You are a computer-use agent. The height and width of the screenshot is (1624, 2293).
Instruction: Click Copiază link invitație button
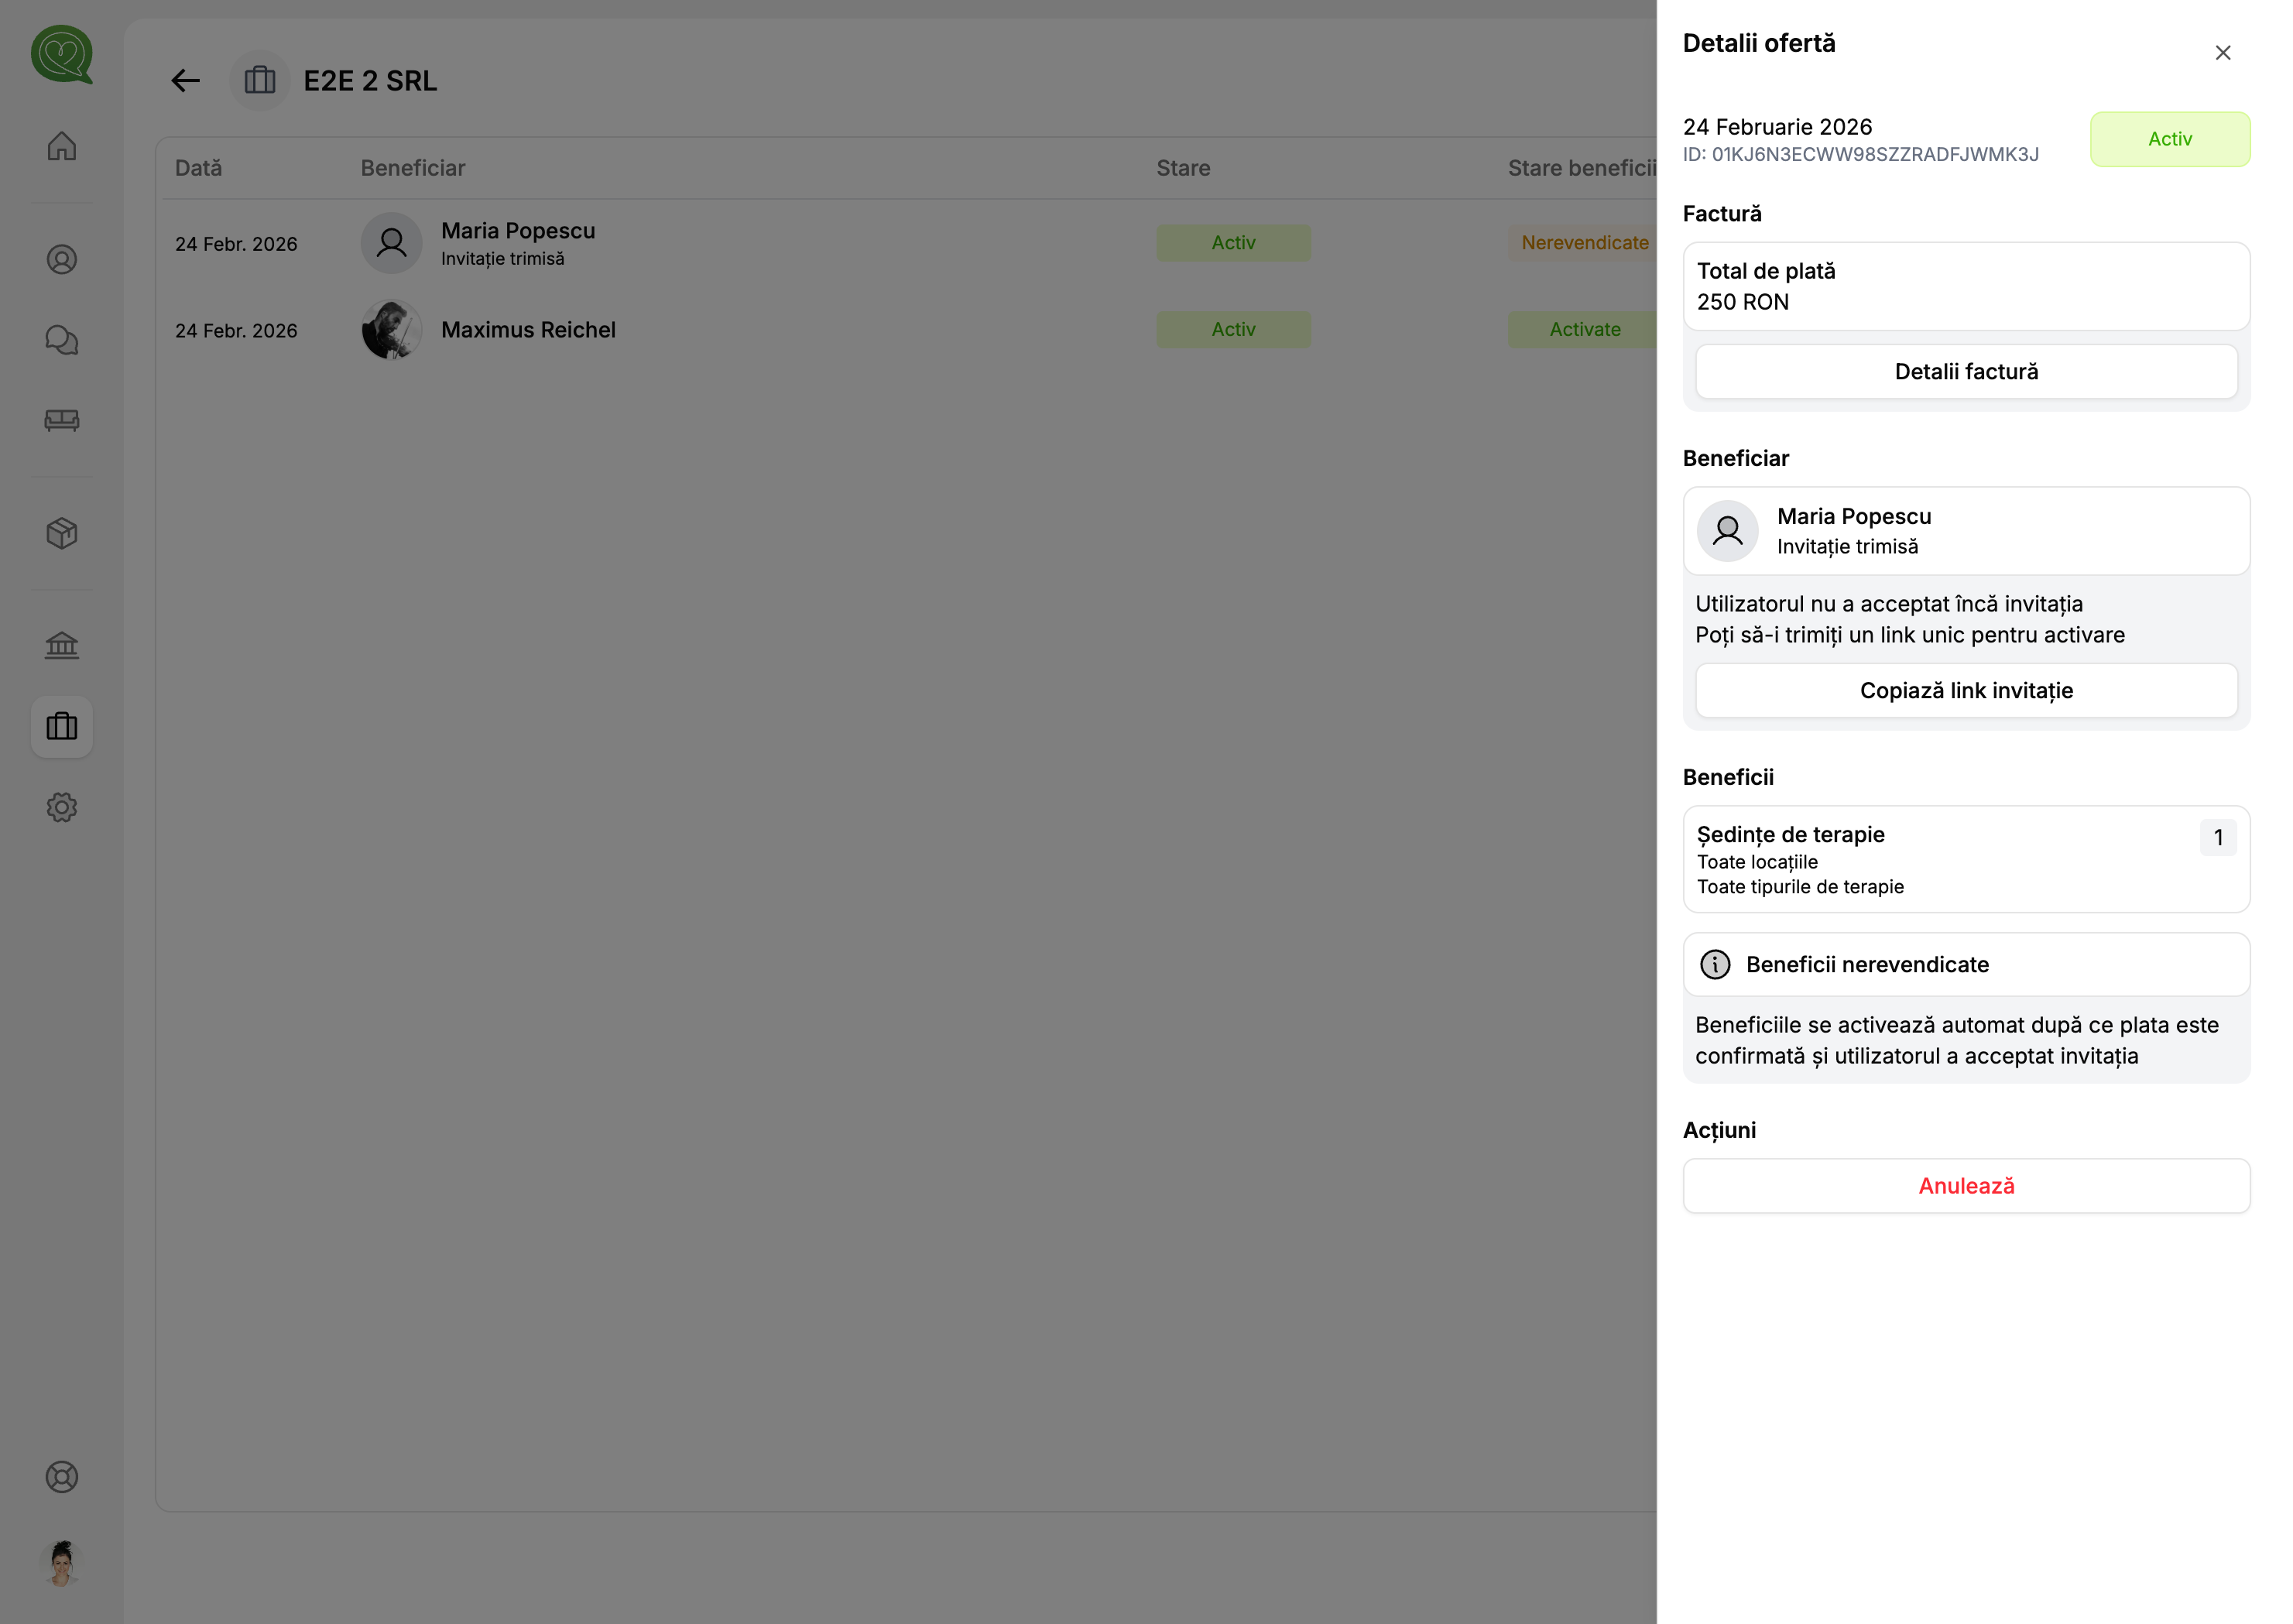click(1965, 691)
